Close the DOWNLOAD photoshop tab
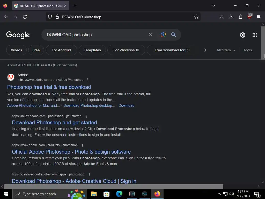 (x=65, y=6)
